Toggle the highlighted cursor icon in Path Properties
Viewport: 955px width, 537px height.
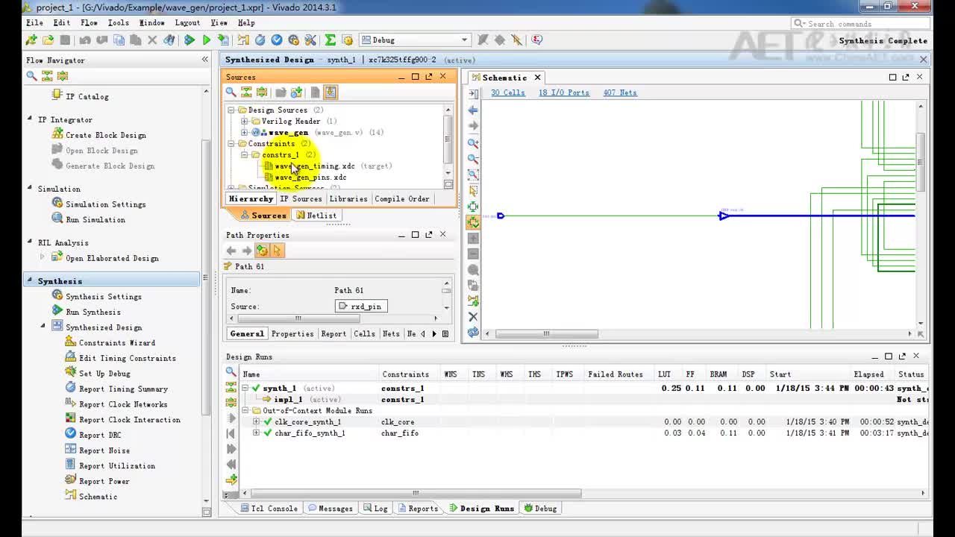(278, 251)
